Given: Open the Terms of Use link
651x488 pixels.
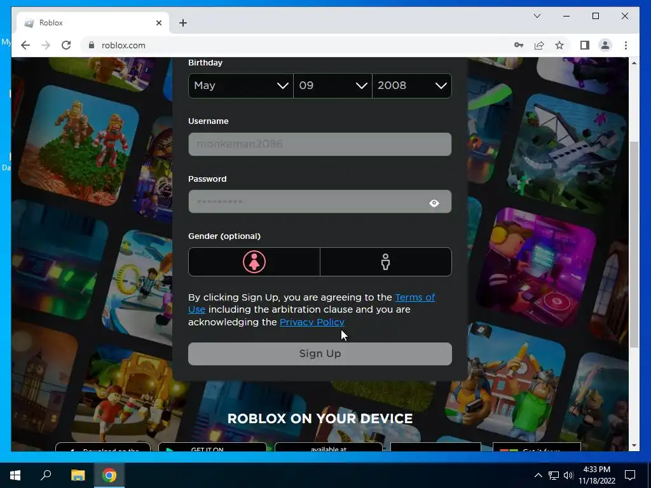Looking at the screenshot, I should coord(415,297).
